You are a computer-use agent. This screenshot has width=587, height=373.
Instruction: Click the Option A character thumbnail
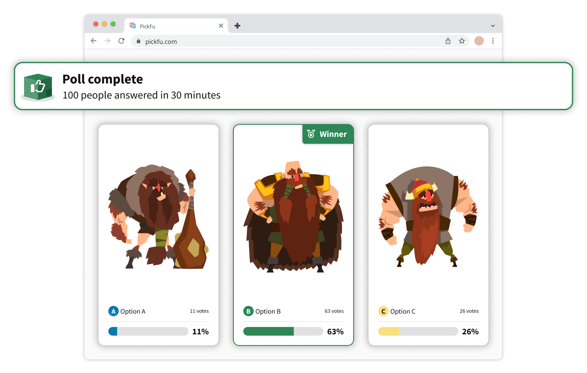(159, 215)
